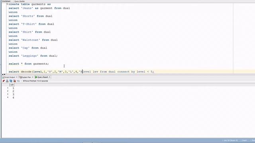The width and height of the screenshot is (255, 143).
Task: Click the blue refresh icon in result toolbar
Action: [11, 81]
